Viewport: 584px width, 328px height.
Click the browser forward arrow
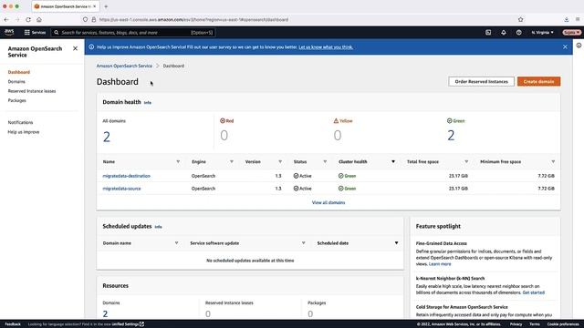click(17, 19)
